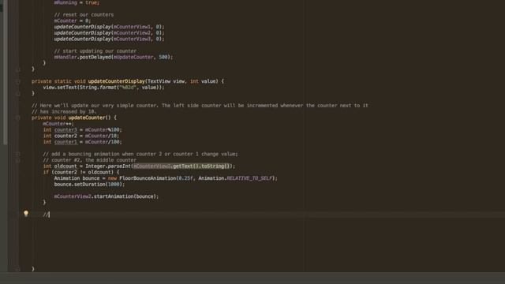Click the method name updateCounterDisplay in its declaration

click(116, 81)
